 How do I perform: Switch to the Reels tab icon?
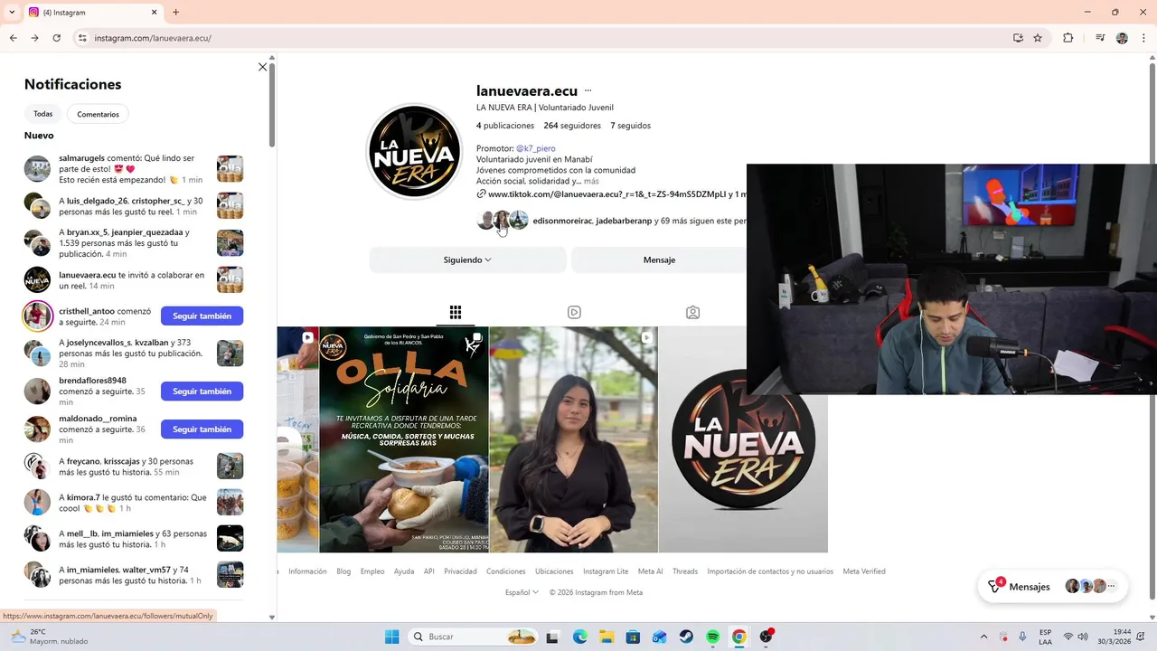[574, 312]
